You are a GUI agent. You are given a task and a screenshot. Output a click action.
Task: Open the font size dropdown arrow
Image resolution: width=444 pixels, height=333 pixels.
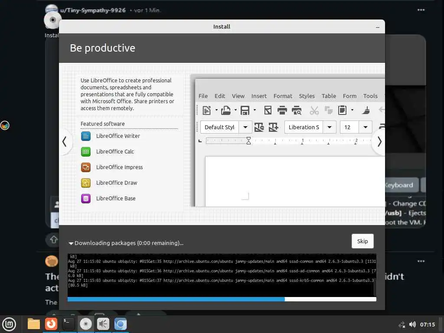pos(366,127)
